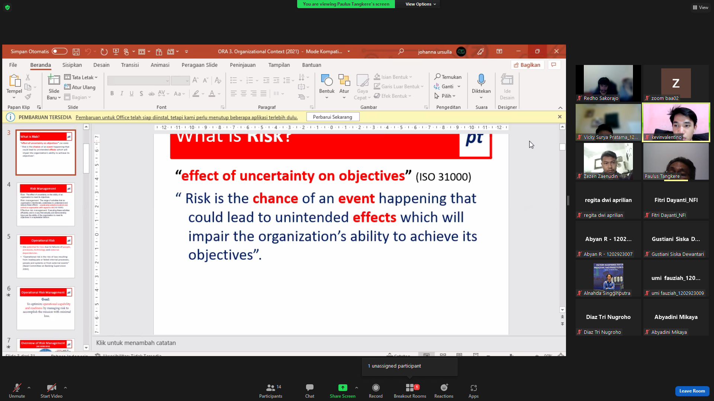Image resolution: width=714 pixels, height=401 pixels.
Task: Open the comments pane icon
Action: (x=554, y=65)
